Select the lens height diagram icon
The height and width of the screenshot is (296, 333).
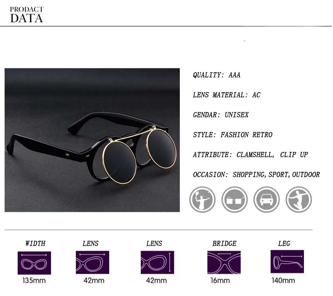coord(157,262)
